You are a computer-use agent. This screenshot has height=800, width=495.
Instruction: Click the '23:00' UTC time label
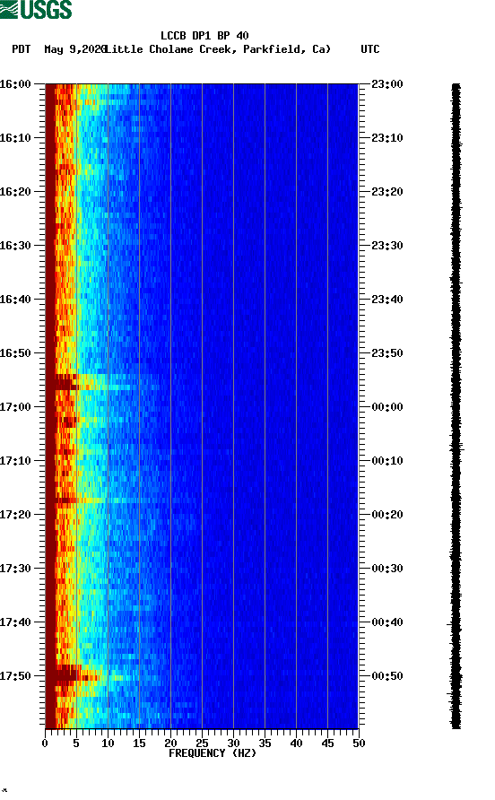(x=387, y=84)
